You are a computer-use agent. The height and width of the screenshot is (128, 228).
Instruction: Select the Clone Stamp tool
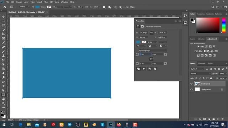coord(3,56)
